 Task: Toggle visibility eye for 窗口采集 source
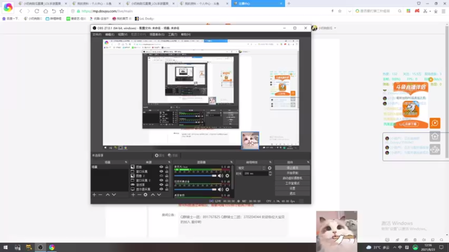click(161, 171)
